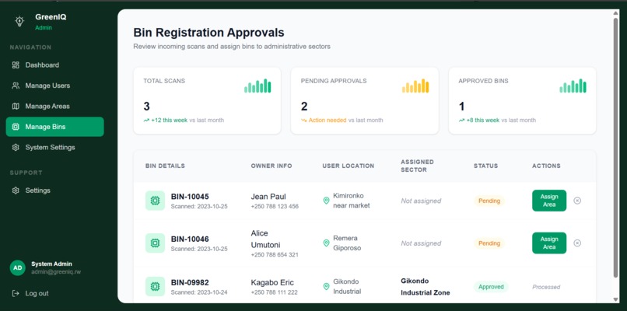Click the Pending status badge for BIN-10046
This screenshot has height=311, width=627.
(489, 243)
